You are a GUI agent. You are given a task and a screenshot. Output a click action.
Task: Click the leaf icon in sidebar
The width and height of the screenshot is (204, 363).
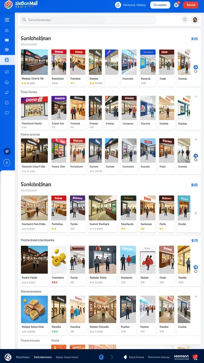click(x=7, y=93)
